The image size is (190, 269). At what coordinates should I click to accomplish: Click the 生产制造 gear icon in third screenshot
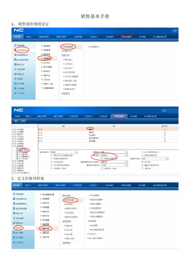[14, 238]
